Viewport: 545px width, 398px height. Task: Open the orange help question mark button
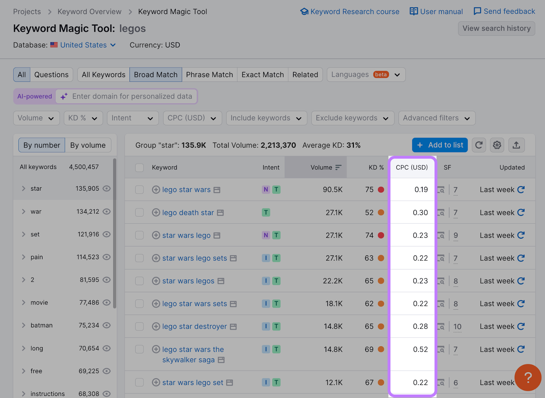pyautogui.click(x=528, y=377)
